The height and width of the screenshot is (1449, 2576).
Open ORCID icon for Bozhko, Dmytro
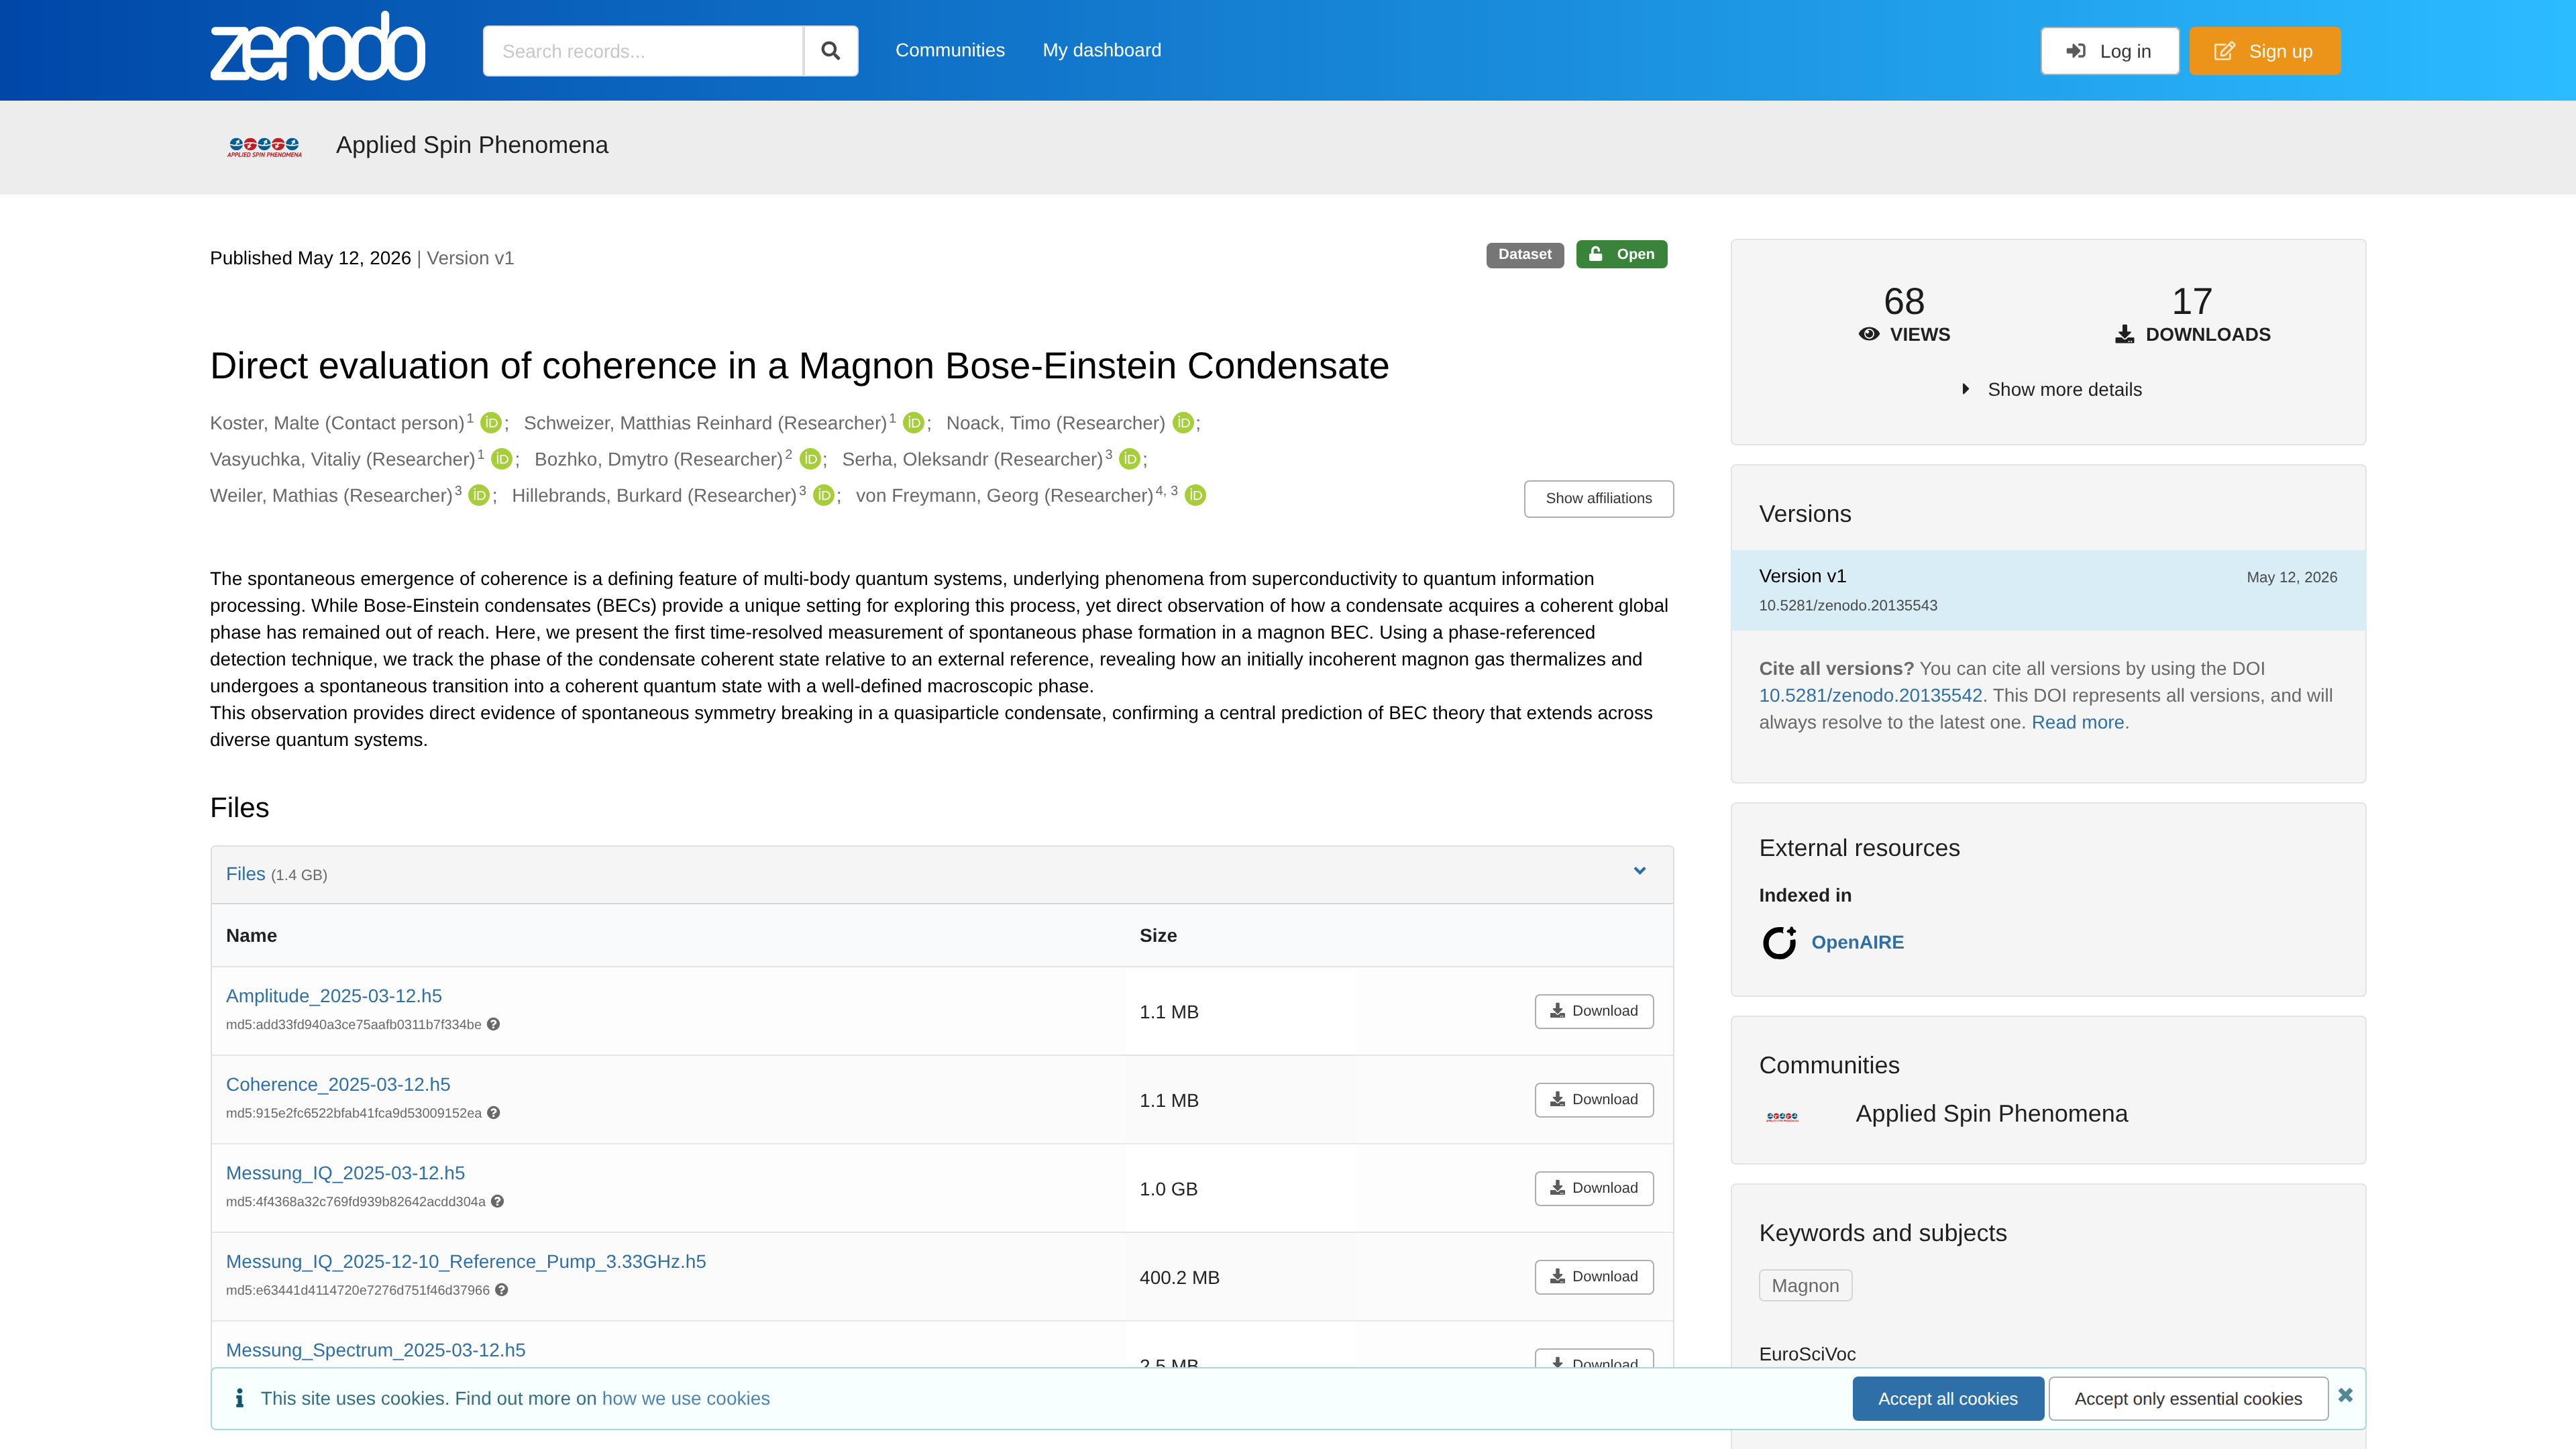810,459
